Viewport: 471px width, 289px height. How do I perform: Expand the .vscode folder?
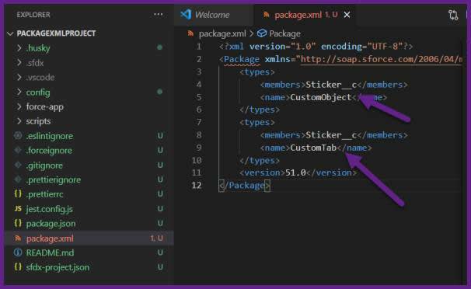pyautogui.click(x=19, y=77)
